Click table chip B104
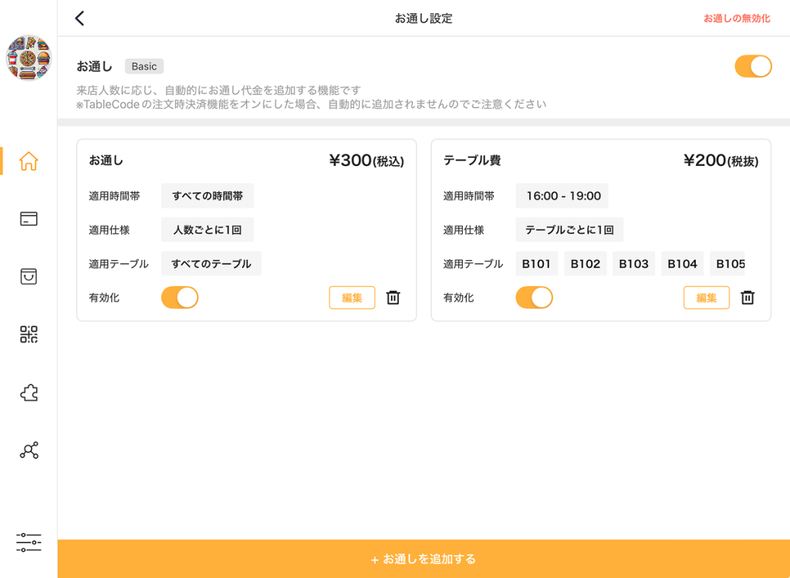This screenshot has height=578, width=790. [683, 264]
